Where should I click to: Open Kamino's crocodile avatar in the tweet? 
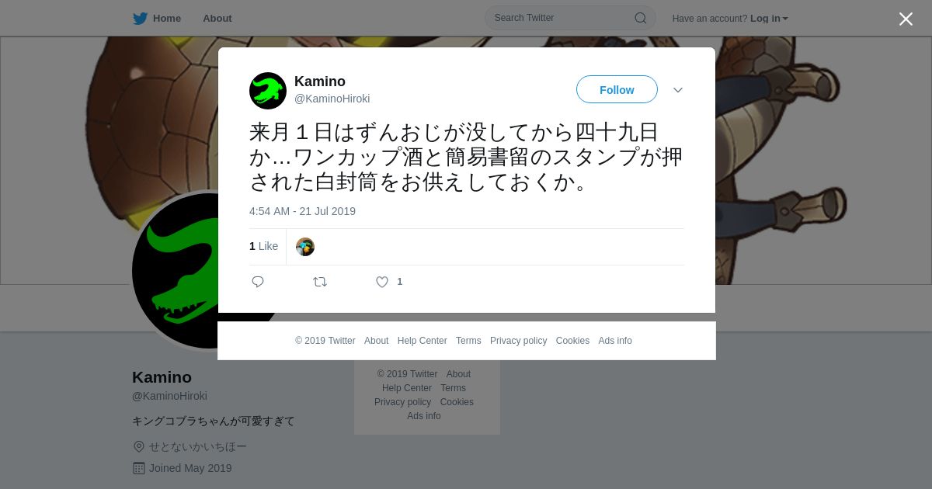[268, 91]
